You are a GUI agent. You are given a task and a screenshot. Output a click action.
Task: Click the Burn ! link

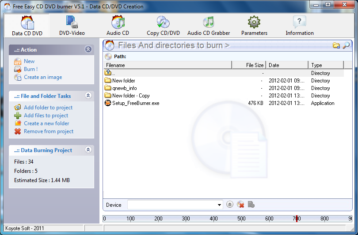tap(31, 69)
